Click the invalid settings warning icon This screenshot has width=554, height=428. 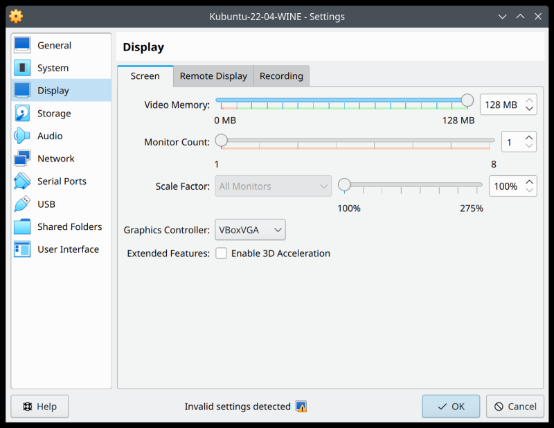pos(301,407)
